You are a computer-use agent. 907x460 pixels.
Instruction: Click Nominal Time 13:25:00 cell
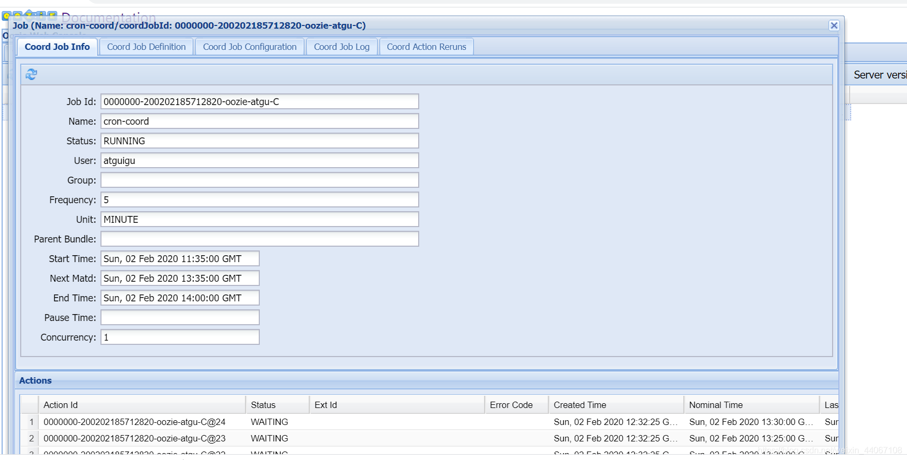point(751,438)
